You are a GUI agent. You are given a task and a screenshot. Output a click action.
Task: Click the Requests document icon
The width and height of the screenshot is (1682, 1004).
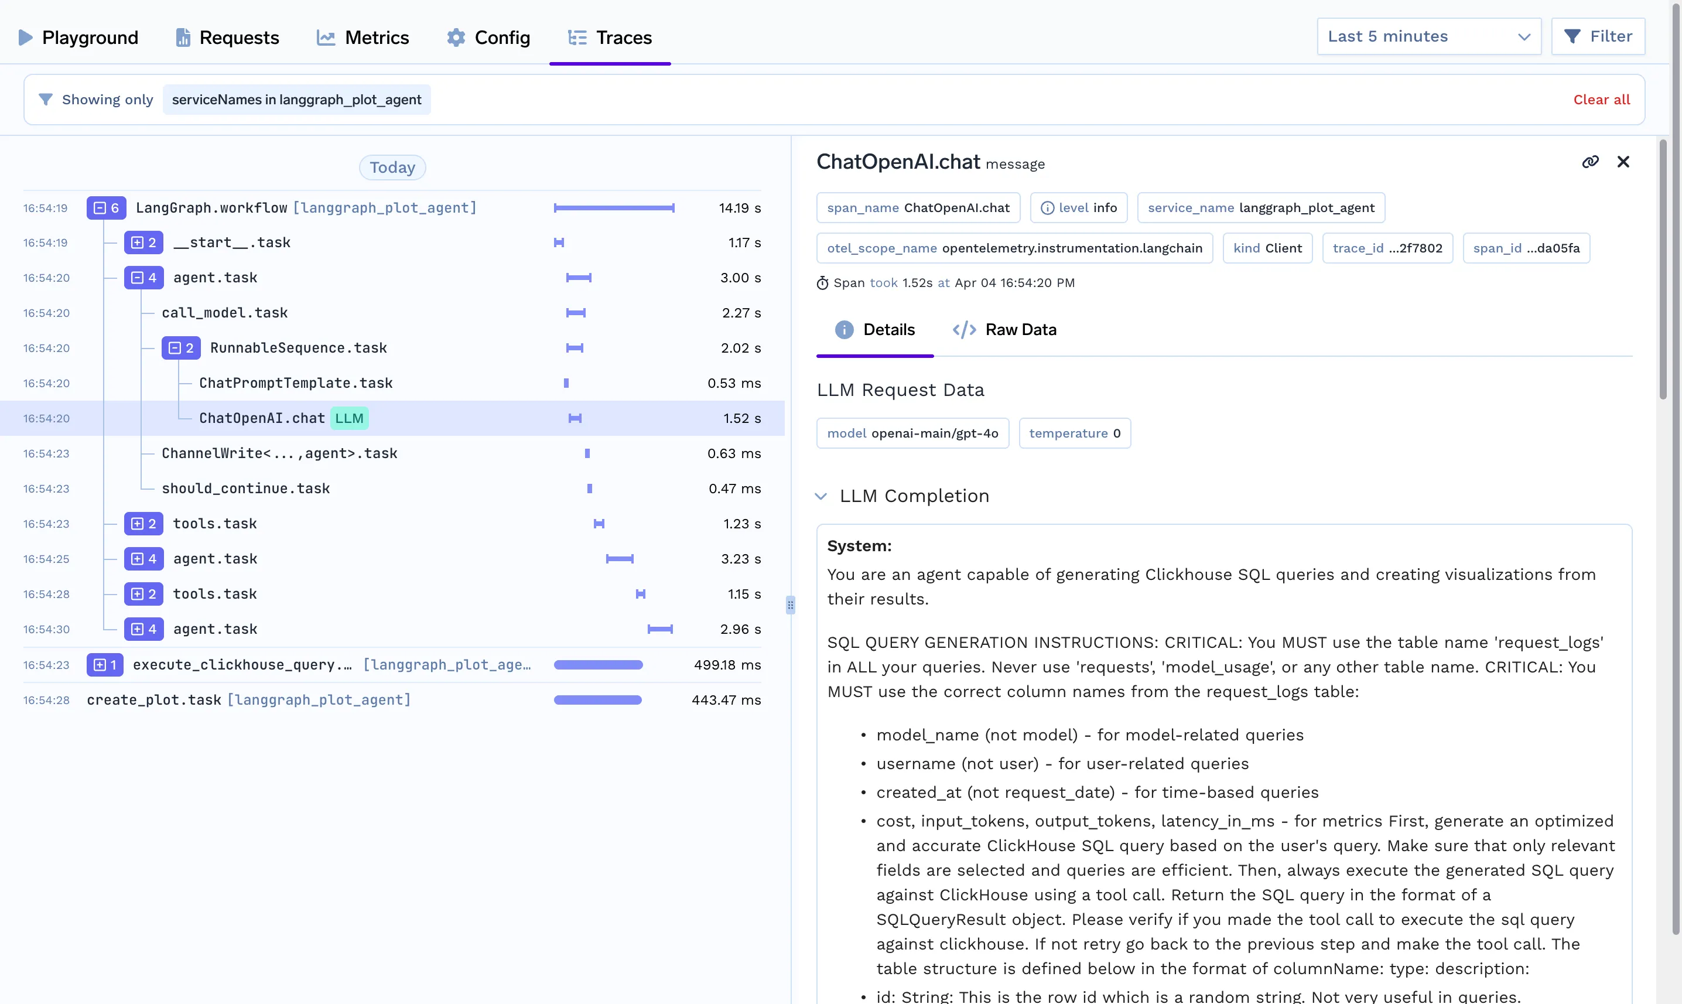click(183, 37)
